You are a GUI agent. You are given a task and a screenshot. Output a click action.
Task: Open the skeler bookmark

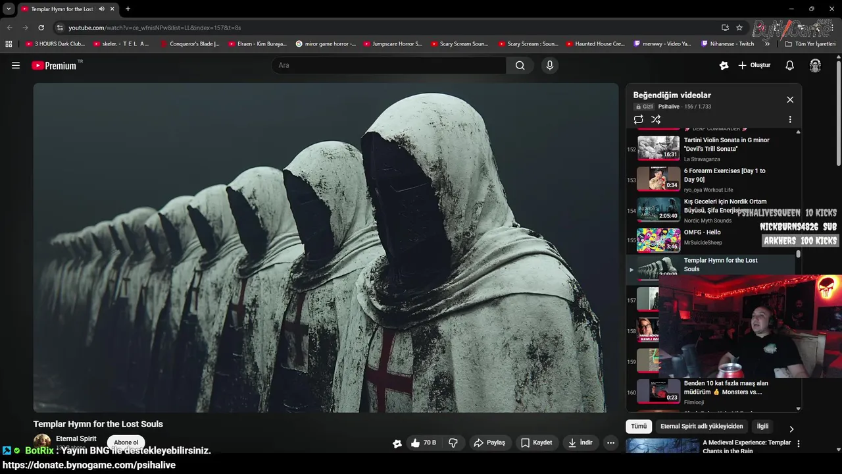[121, 44]
